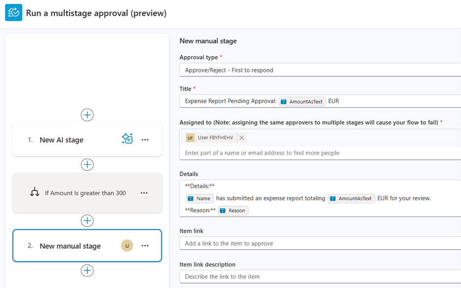Click plus button below New AI stage
Viewport: 461px width, 288px height.
87,164
